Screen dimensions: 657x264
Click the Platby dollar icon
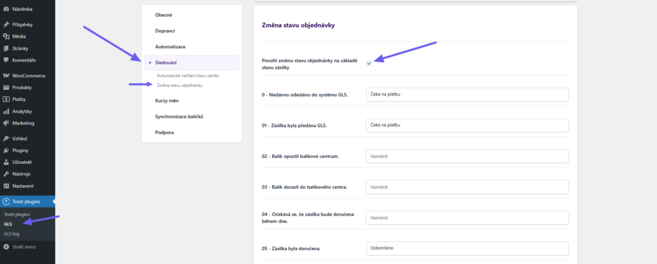6,100
